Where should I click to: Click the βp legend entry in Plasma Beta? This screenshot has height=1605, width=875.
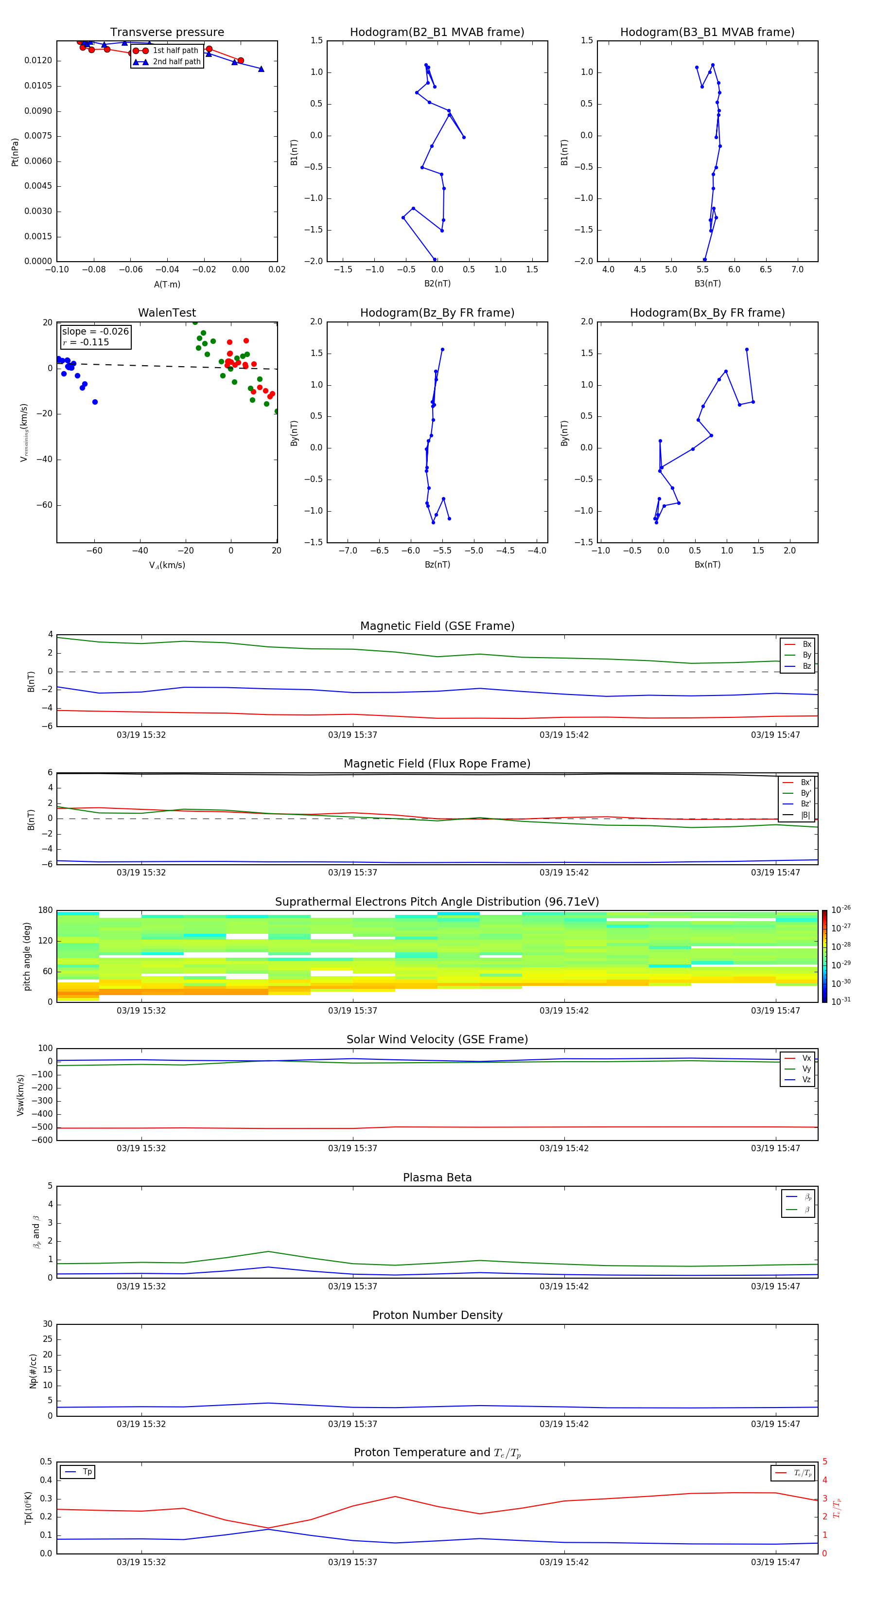798,1197
